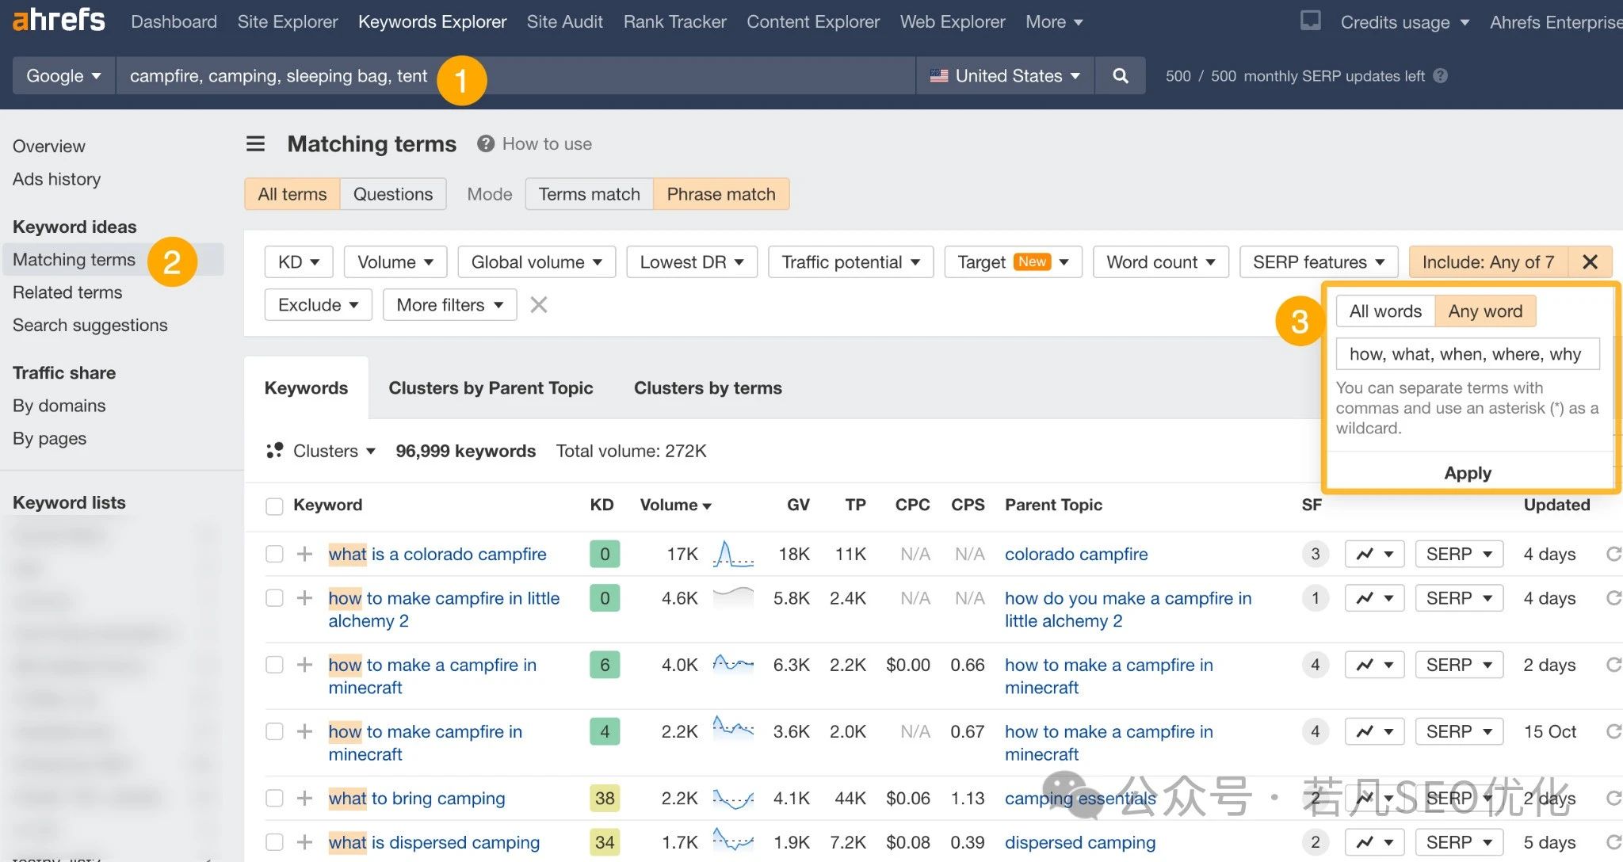Click the search magnifier button

pos(1120,75)
